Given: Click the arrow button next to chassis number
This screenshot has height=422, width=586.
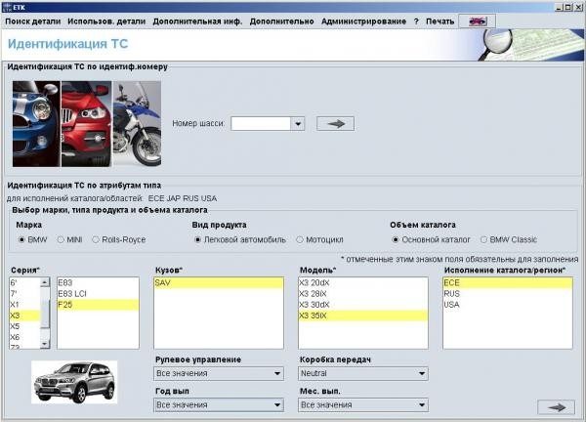Looking at the screenshot, I should pyautogui.click(x=335, y=124).
